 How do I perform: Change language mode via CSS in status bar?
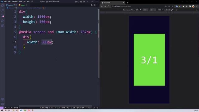(73, 108)
